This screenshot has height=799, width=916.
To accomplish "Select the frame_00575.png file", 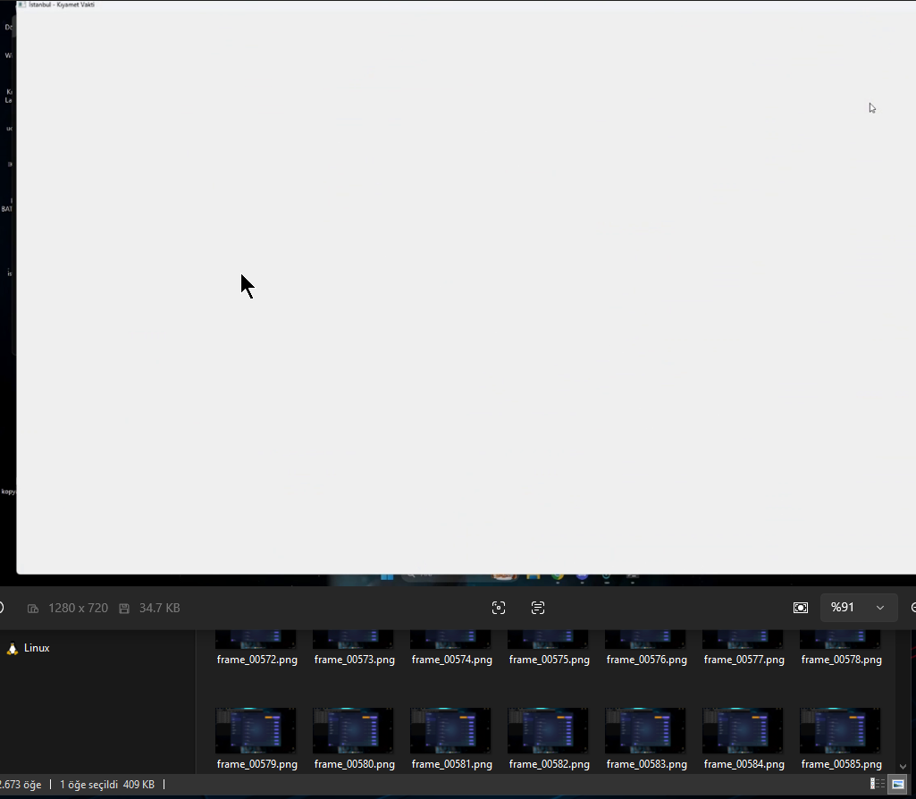I will tap(549, 648).
